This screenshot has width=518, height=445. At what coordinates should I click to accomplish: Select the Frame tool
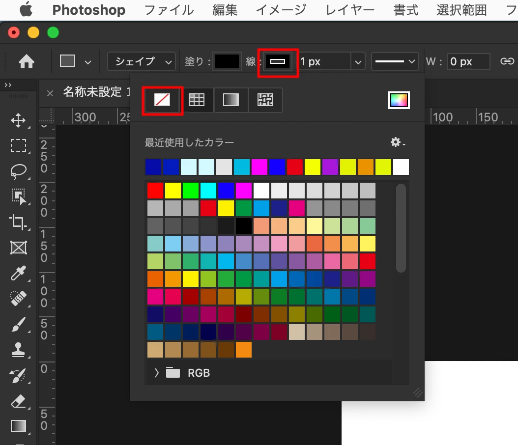point(18,248)
